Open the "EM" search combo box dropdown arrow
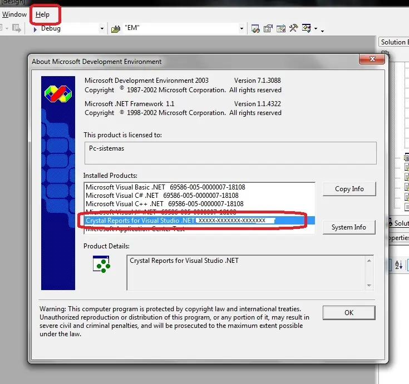Screen dimensions: 409x384 pyautogui.click(x=242, y=28)
